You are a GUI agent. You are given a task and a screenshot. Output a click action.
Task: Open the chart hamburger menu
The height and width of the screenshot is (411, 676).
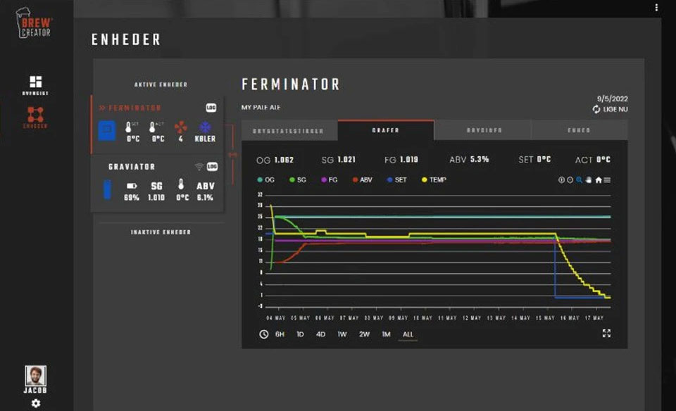click(x=607, y=180)
